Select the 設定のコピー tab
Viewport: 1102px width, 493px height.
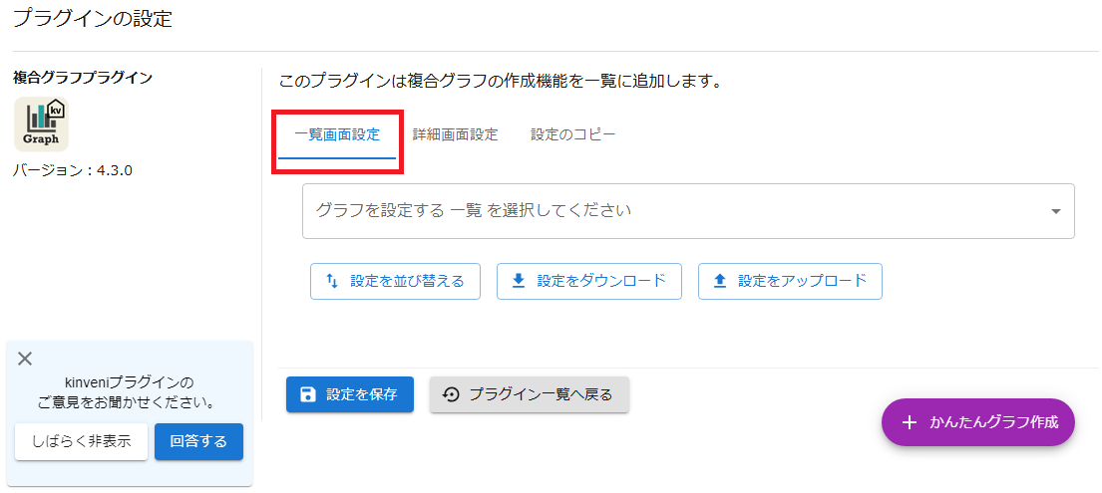(572, 134)
